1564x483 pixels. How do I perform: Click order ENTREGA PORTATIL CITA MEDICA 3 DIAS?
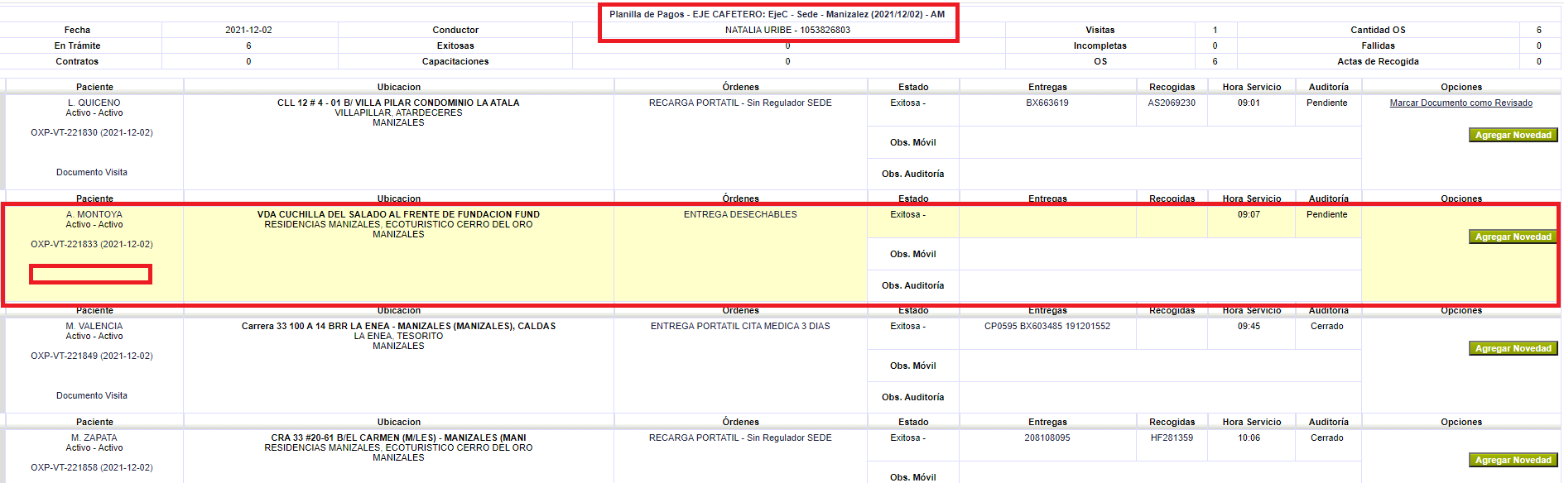(x=740, y=326)
